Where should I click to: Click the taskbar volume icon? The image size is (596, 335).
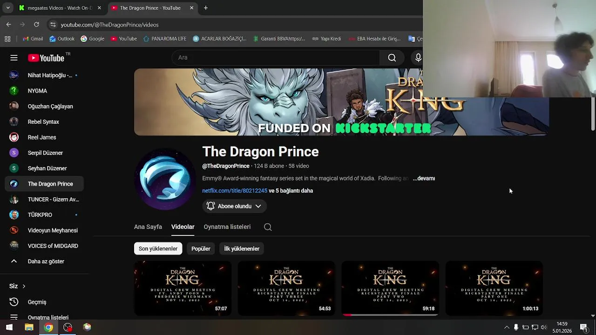pyautogui.click(x=543, y=327)
